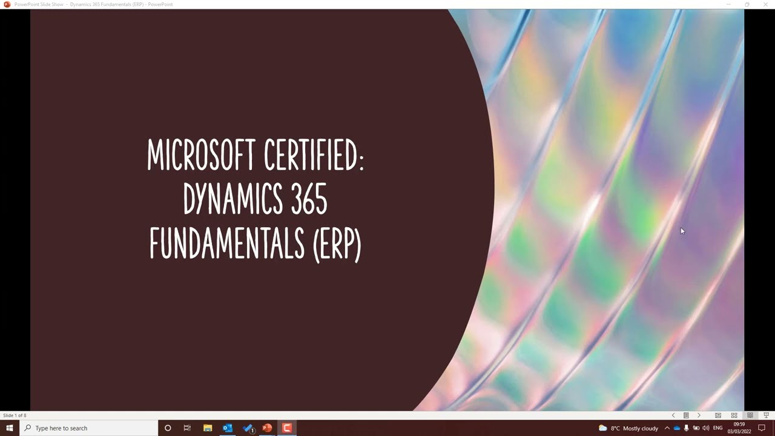Switch to Normal view icon
The image size is (775, 436).
718,415
